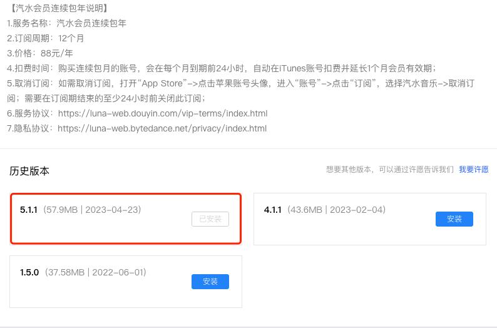Select version number 1.5.0 text
The width and height of the screenshot is (497, 328).
point(29,272)
